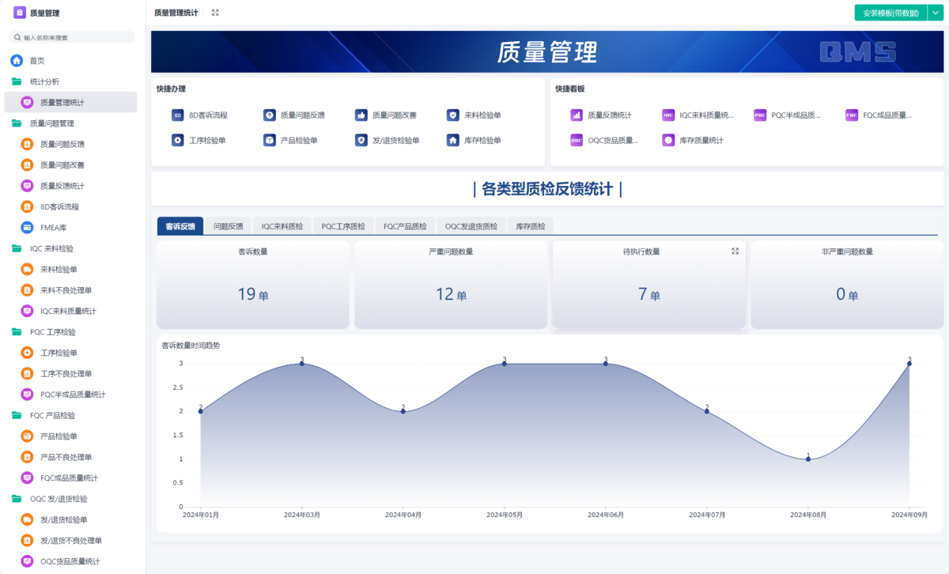Click the 输入名称来搜索 search field

(x=70, y=36)
